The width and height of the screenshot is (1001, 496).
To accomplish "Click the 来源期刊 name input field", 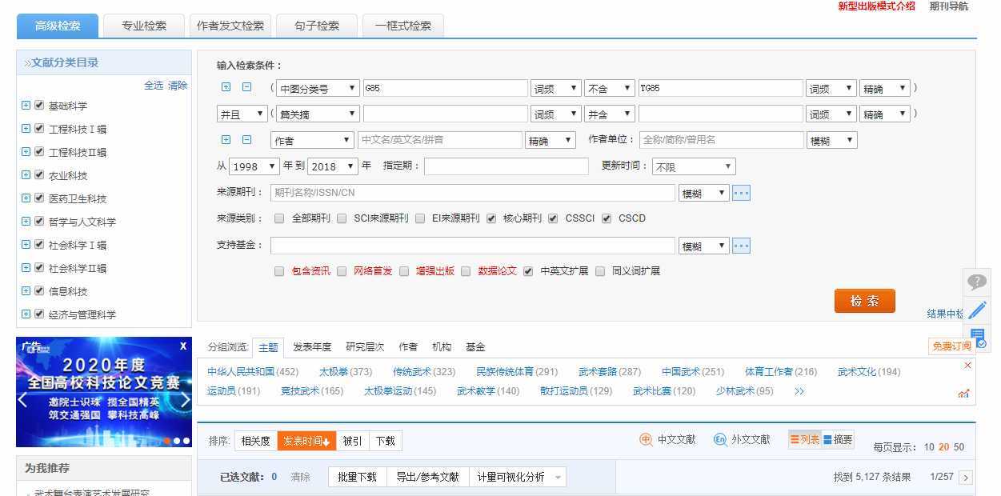I will (x=473, y=193).
